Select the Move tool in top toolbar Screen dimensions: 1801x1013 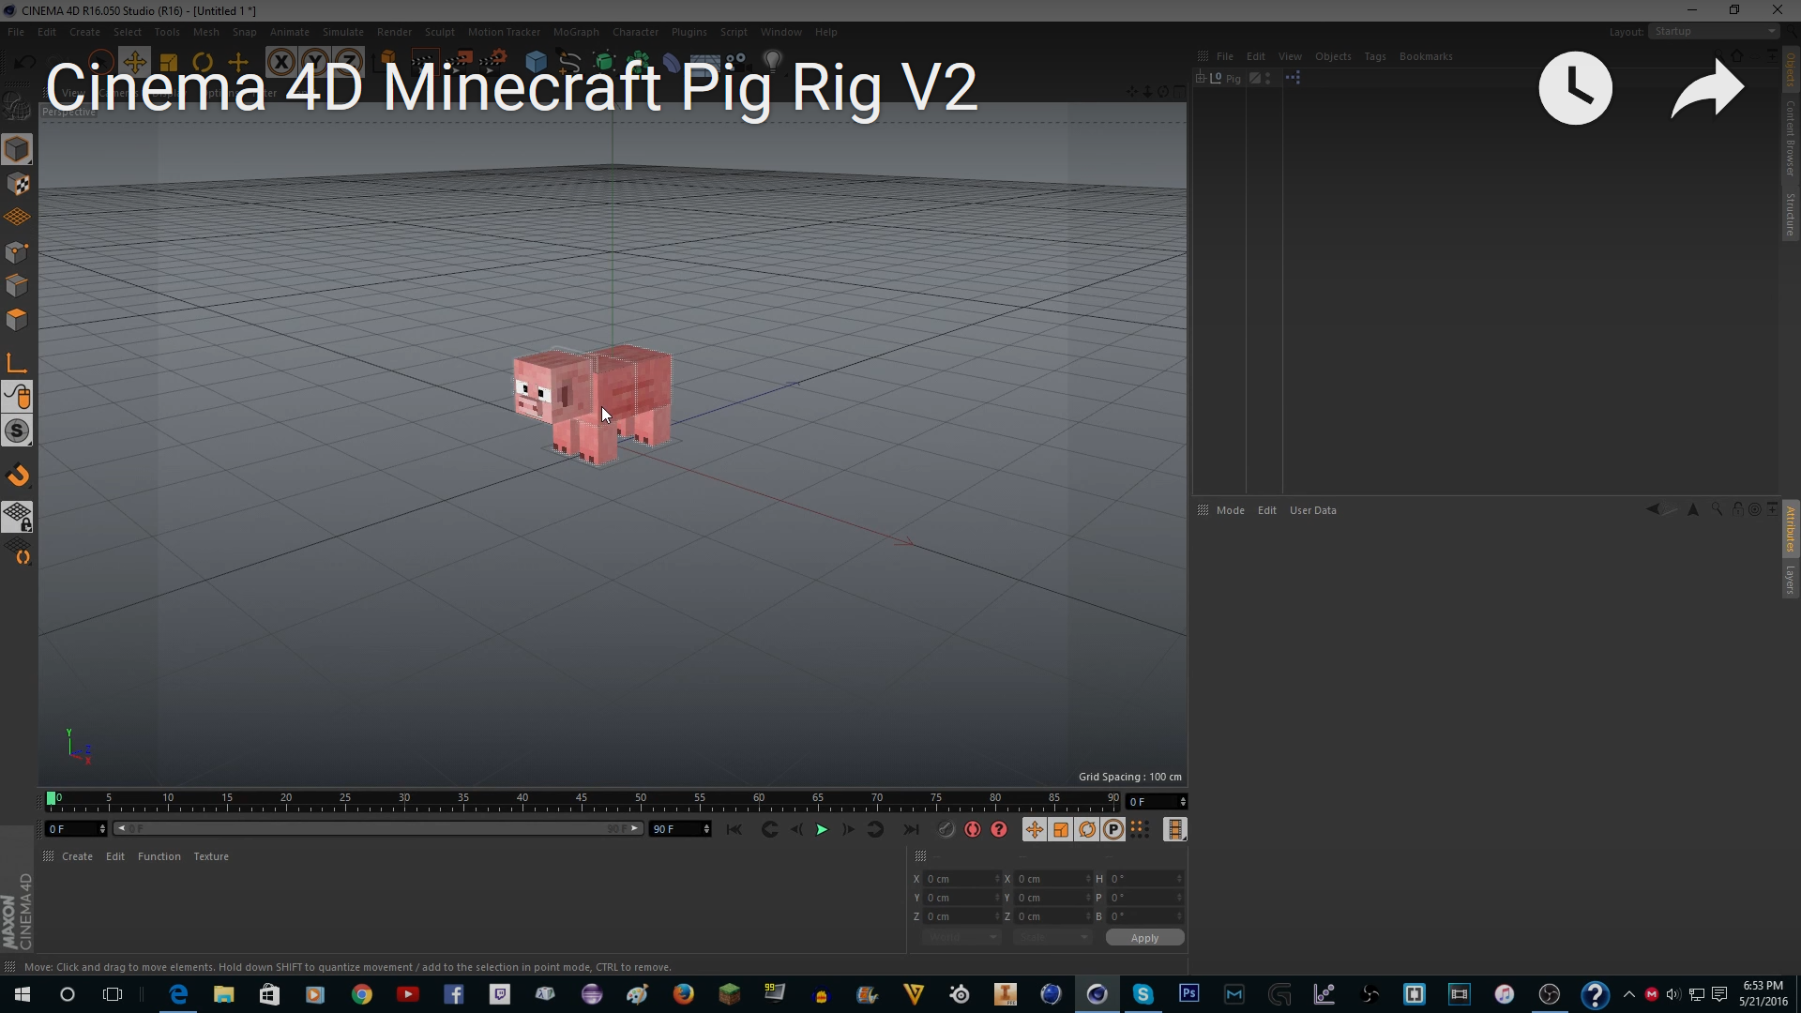[134, 63]
